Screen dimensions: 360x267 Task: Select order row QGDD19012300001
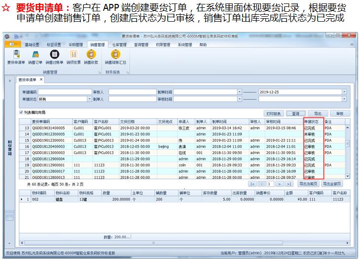pos(182,140)
